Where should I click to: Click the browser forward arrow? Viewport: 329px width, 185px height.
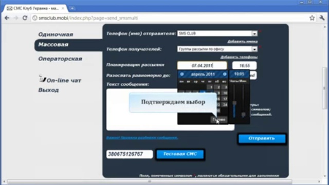(16, 18)
